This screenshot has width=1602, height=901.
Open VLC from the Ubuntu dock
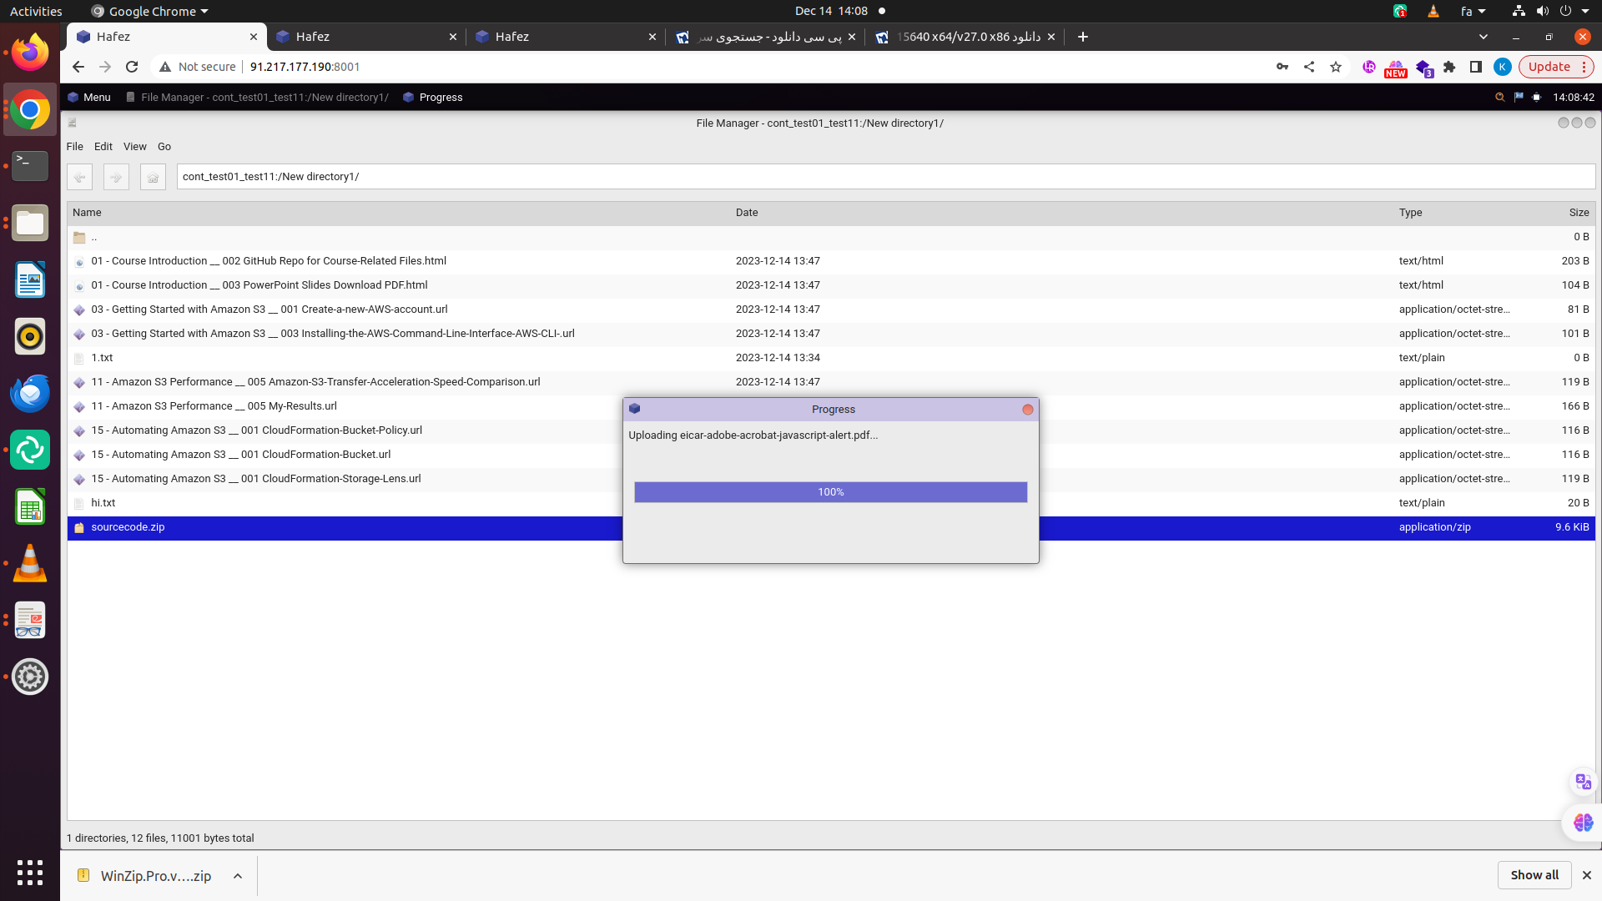(x=30, y=564)
